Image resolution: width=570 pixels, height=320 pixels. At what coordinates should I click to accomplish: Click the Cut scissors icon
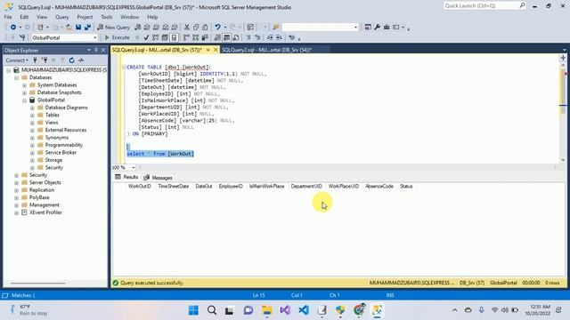pos(187,28)
